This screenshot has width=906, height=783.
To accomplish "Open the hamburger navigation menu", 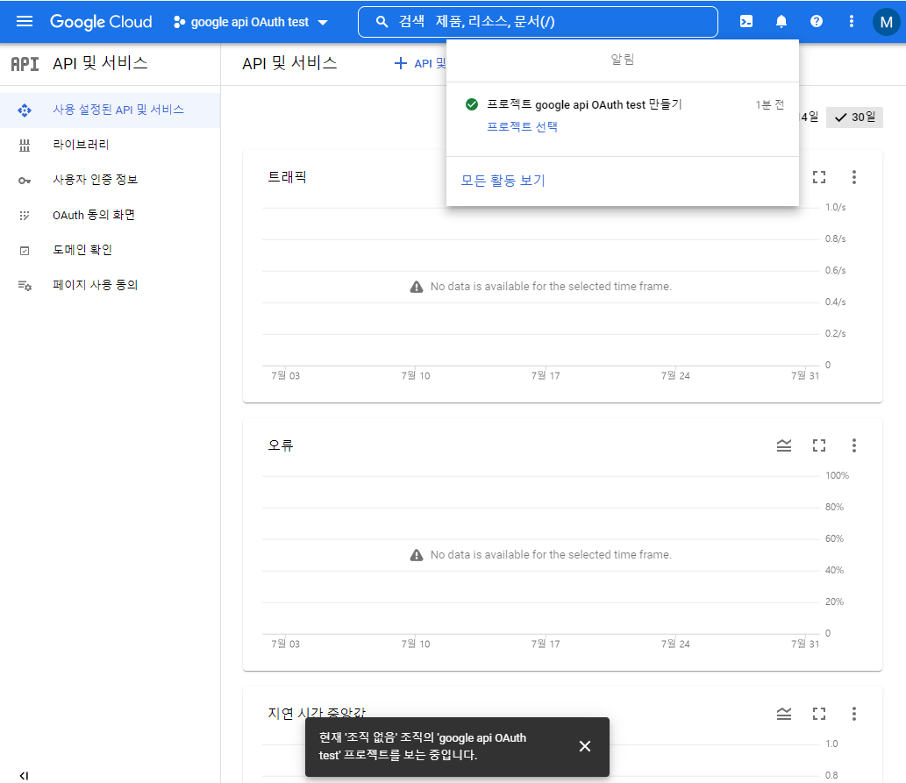I will [x=25, y=21].
